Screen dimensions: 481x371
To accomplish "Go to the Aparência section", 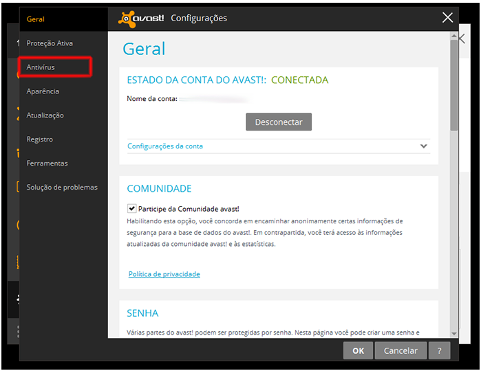I will [x=43, y=91].
